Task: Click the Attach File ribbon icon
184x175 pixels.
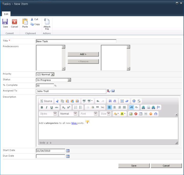Action: click(47, 21)
